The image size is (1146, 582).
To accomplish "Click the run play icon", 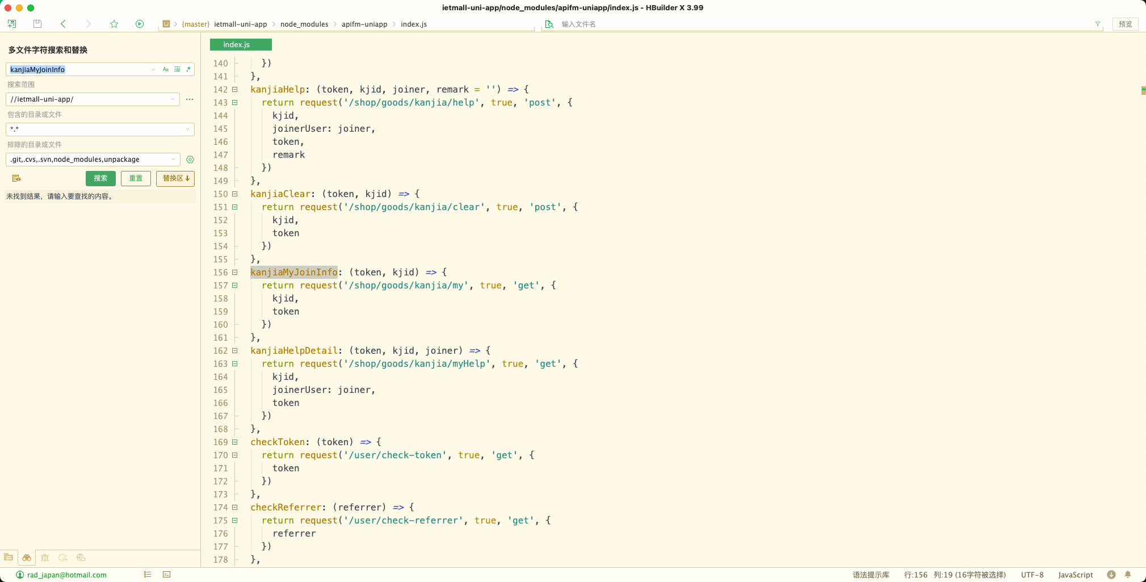I will pos(140,24).
